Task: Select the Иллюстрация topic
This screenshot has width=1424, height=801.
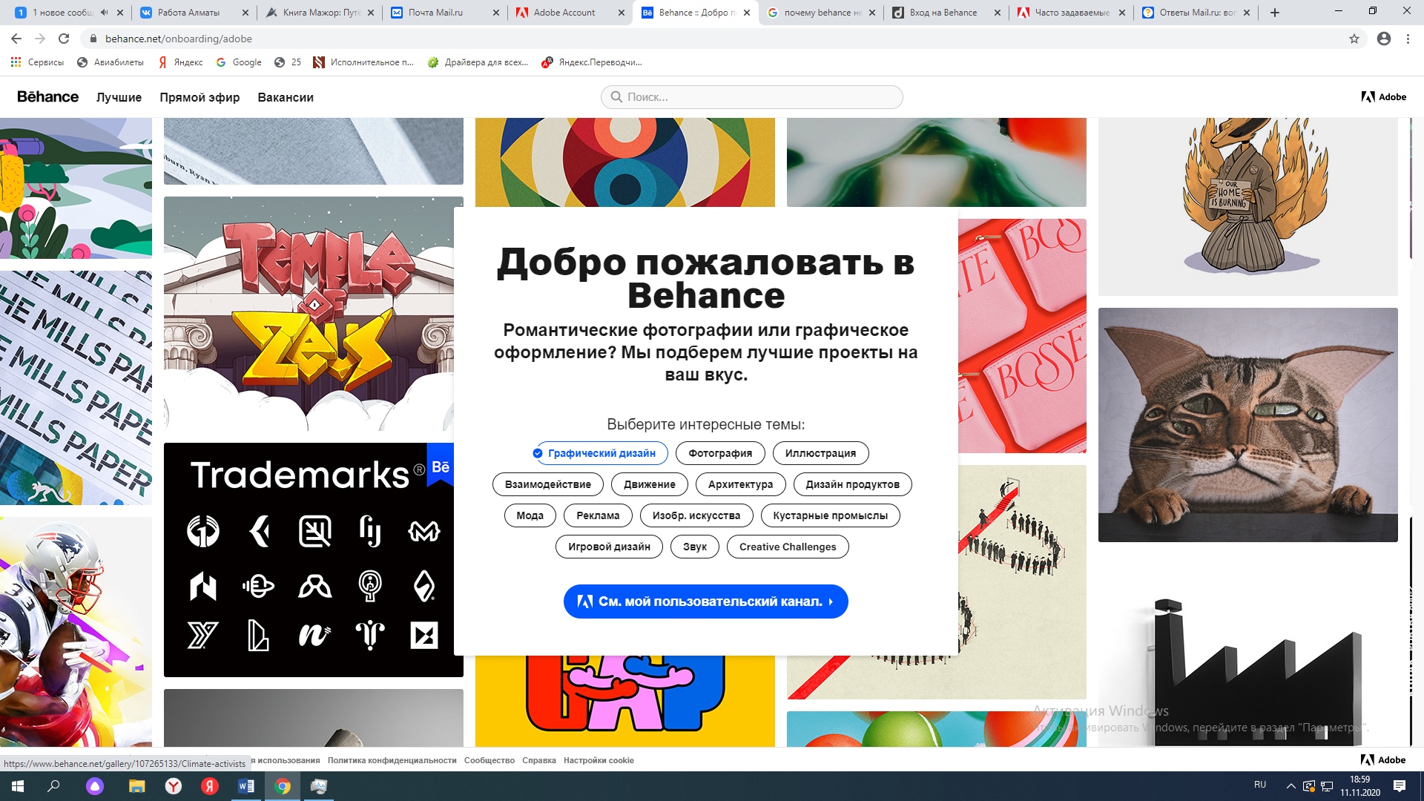Action: 820,453
